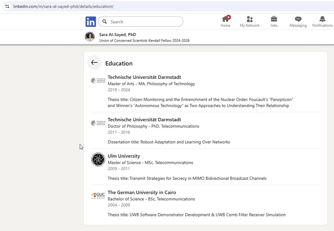Open Notifications bell
This screenshot has width=334, height=231.
point(322,21)
